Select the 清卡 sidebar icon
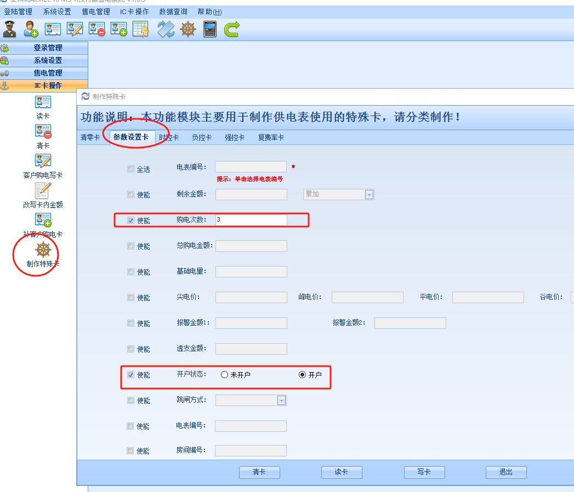The image size is (574, 492). pyautogui.click(x=43, y=131)
